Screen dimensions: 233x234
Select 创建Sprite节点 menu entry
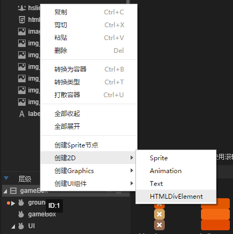coord(89,145)
